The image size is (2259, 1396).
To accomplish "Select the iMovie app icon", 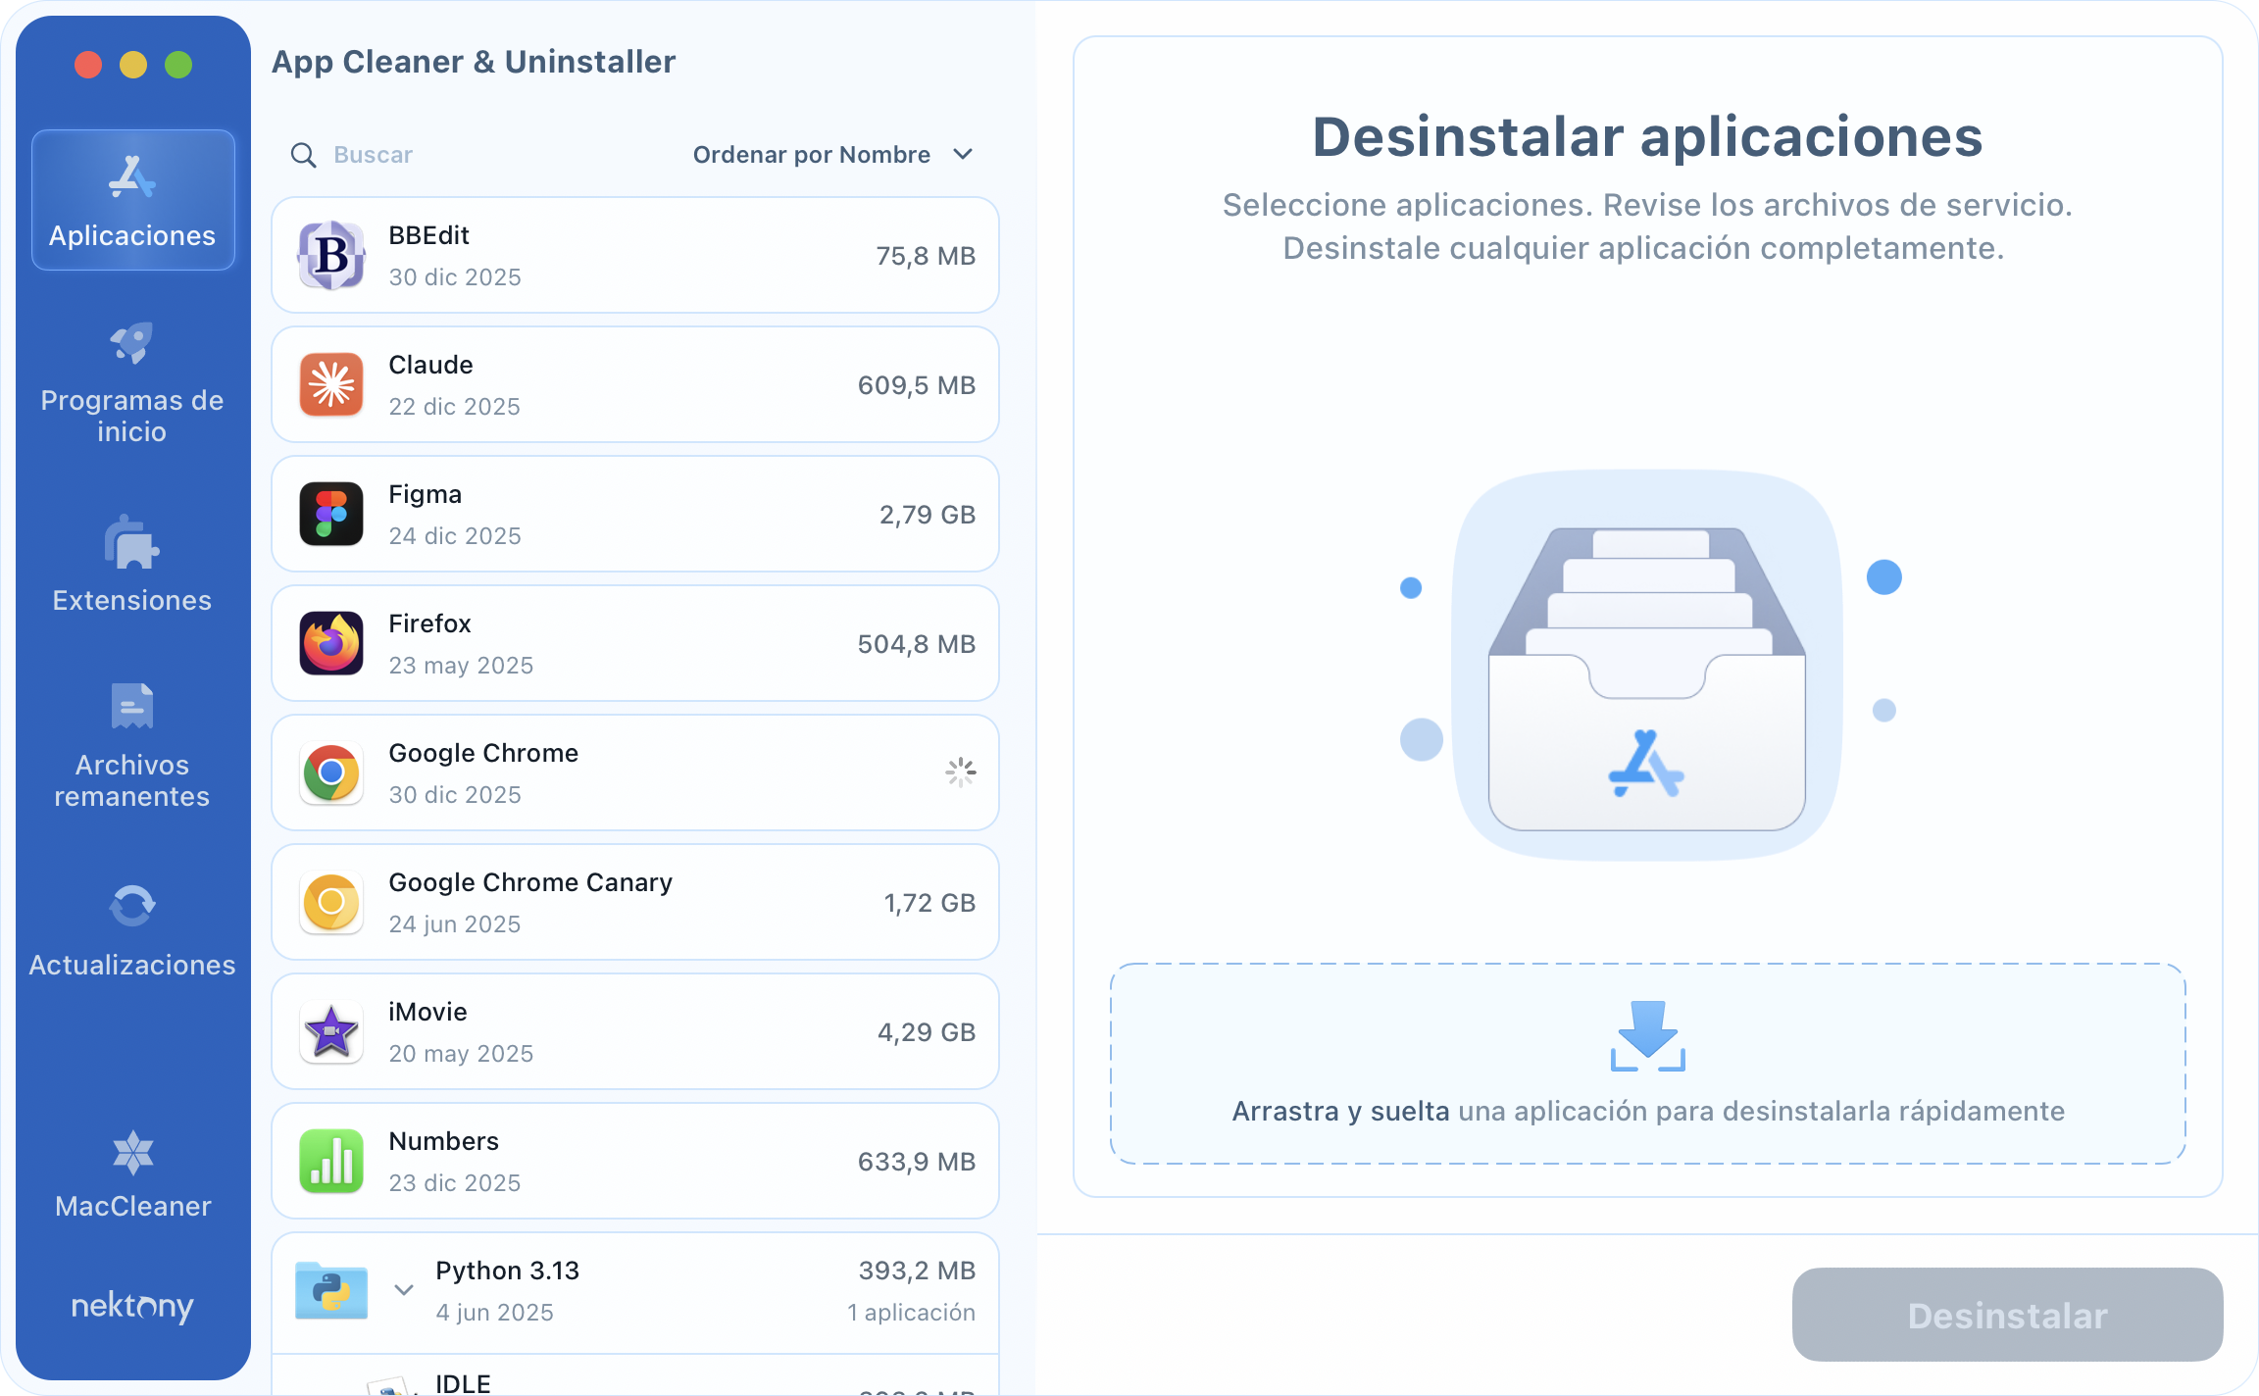I will [x=331, y=1031].
